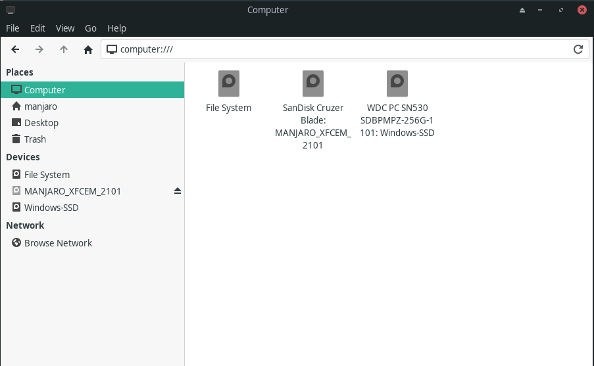Select Desktop in the sidebar
The width and height of the screenshot is (594, 366).
click(x=41, y=123)
